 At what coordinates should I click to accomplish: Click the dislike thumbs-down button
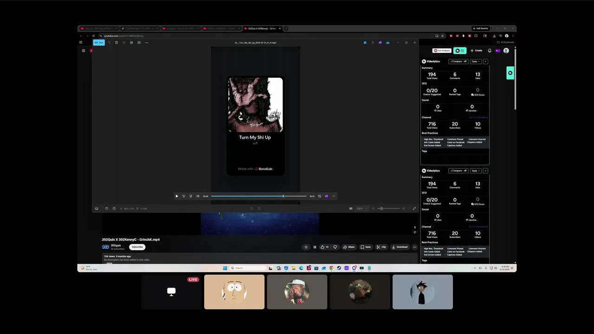[x=335, y=247]
